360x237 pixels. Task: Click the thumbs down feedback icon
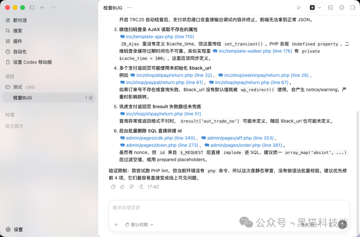point(131,187)
